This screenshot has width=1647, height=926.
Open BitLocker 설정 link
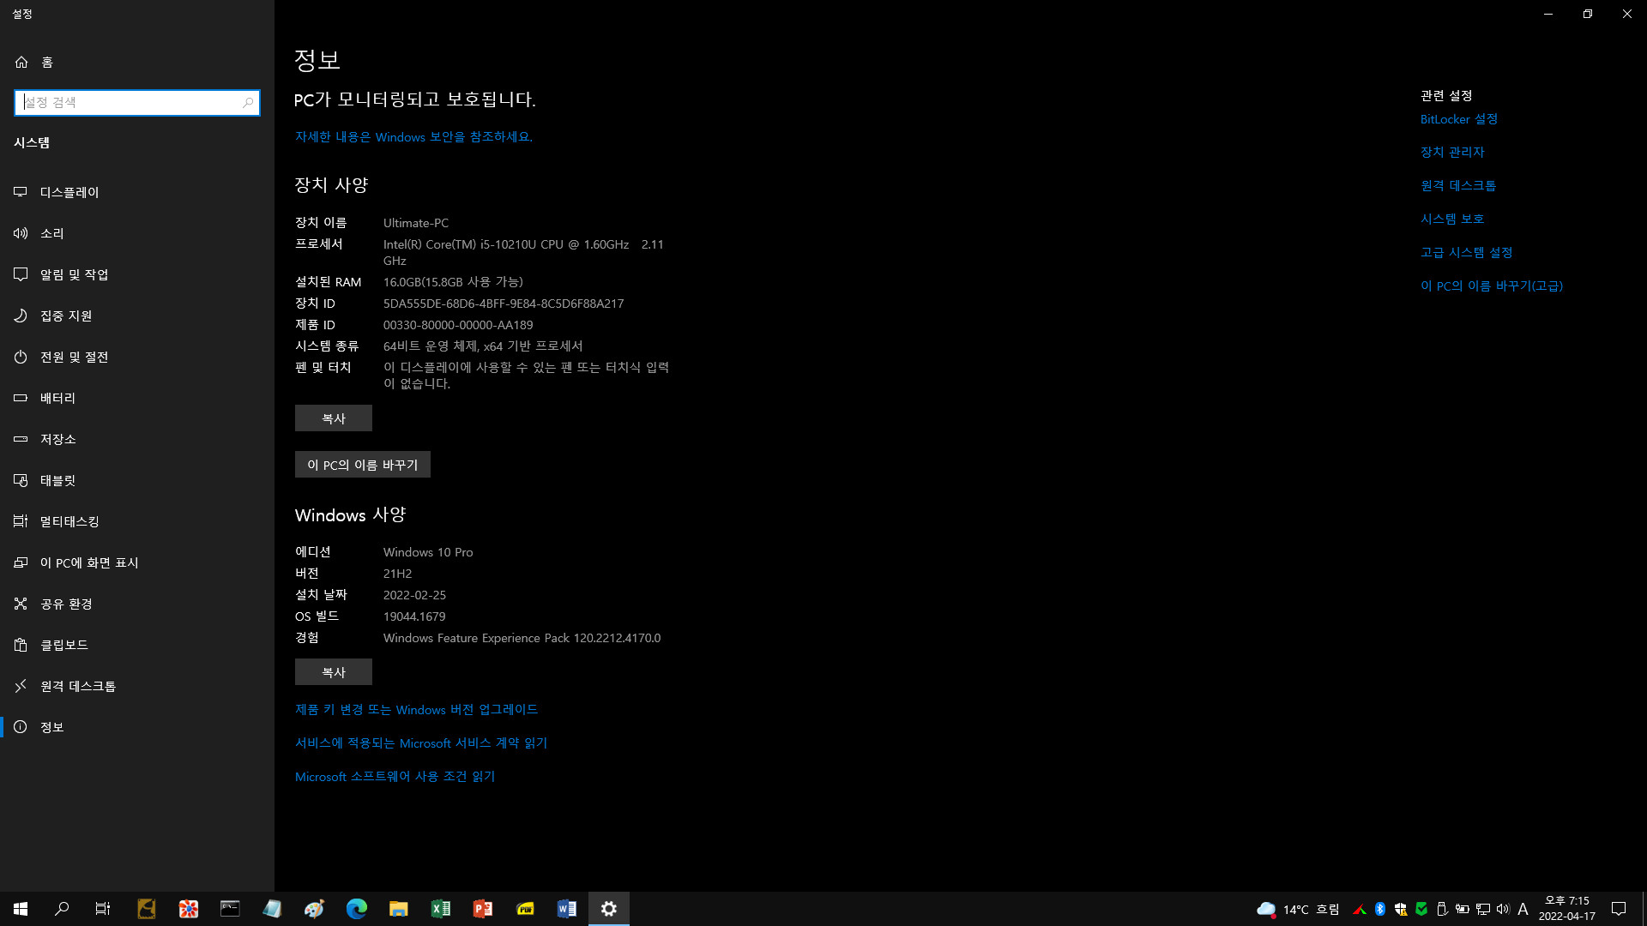(x=1459, y=119)
